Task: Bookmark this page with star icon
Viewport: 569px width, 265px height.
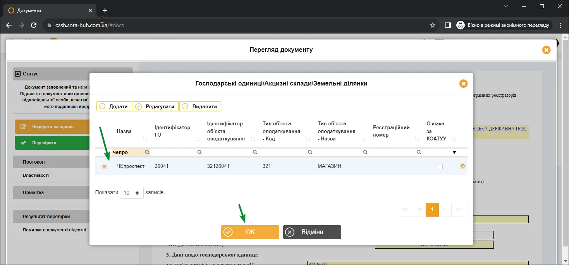Action: click(433, 25)
